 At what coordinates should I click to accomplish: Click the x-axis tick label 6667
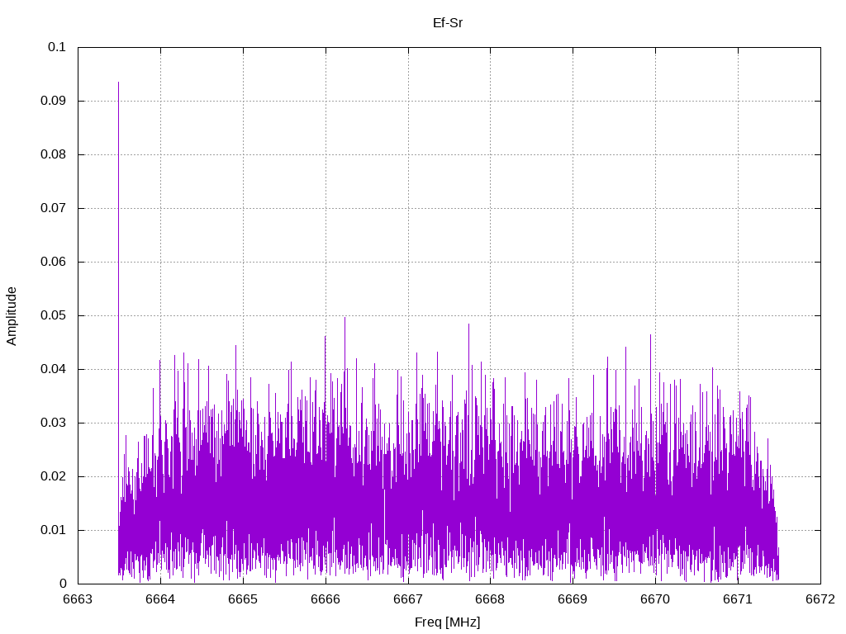tap(408, 599)
